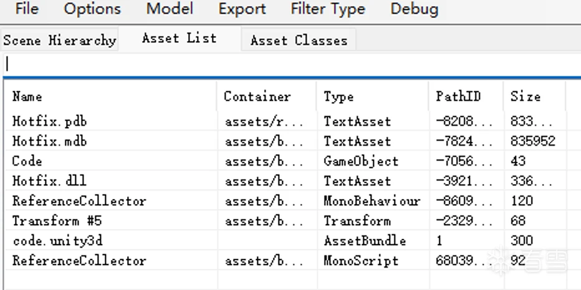Image resolution: width=581 pixels, height=290 pixels.
Task: Select the Asset List tab
Action: pyautogui.click(x=180, y=38)
